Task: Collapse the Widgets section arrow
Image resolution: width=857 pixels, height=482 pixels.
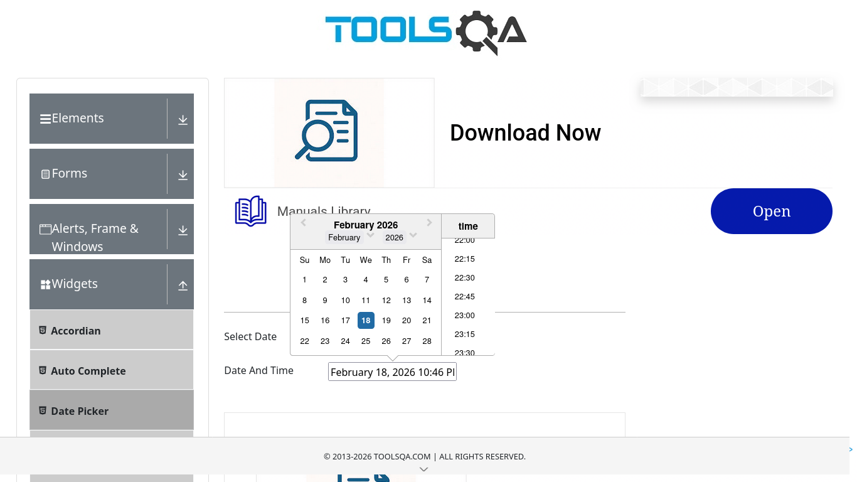Action: (183, 285)
